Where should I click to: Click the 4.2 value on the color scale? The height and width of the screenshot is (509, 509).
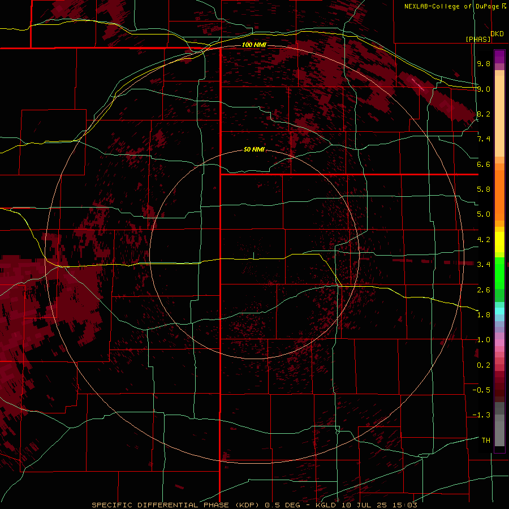pos(484,240)
